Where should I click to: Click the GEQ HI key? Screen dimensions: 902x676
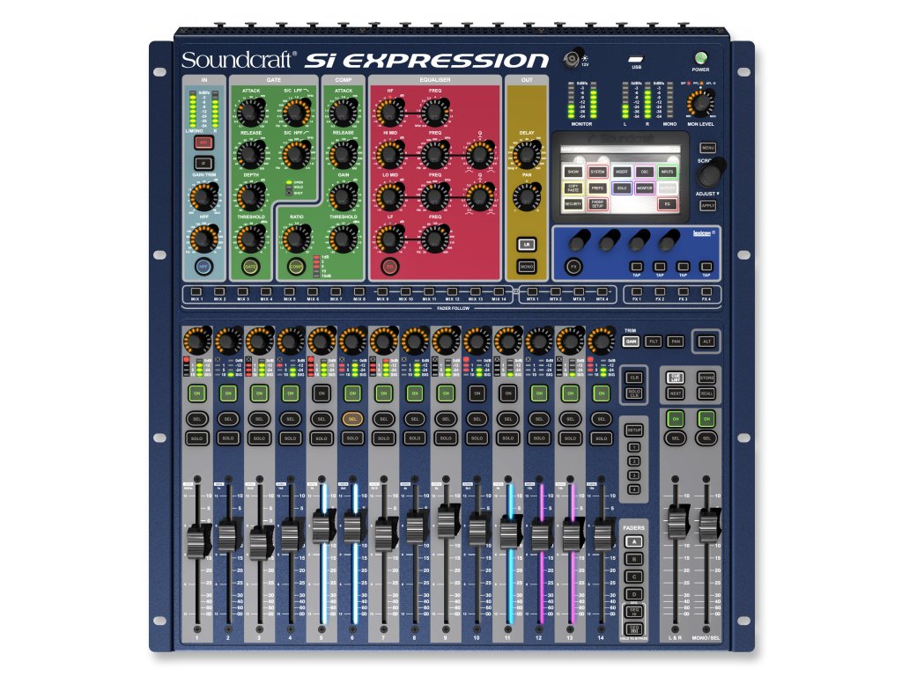[634, 612]
